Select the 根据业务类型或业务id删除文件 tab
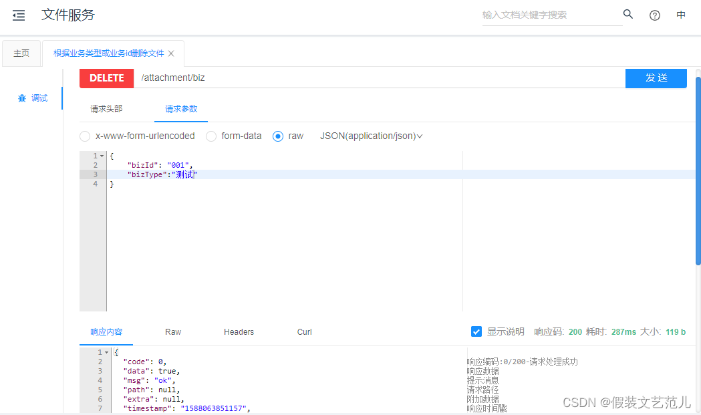The width and height of the screenshot is (701, 415). pyautogui.click(x=109, y=53)
